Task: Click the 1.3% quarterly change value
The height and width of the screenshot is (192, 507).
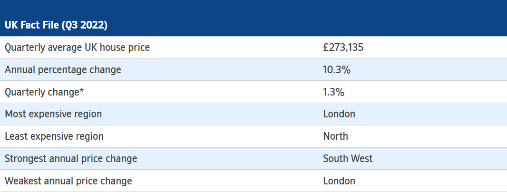Action: pyautogui.click(x=334, y=92)
